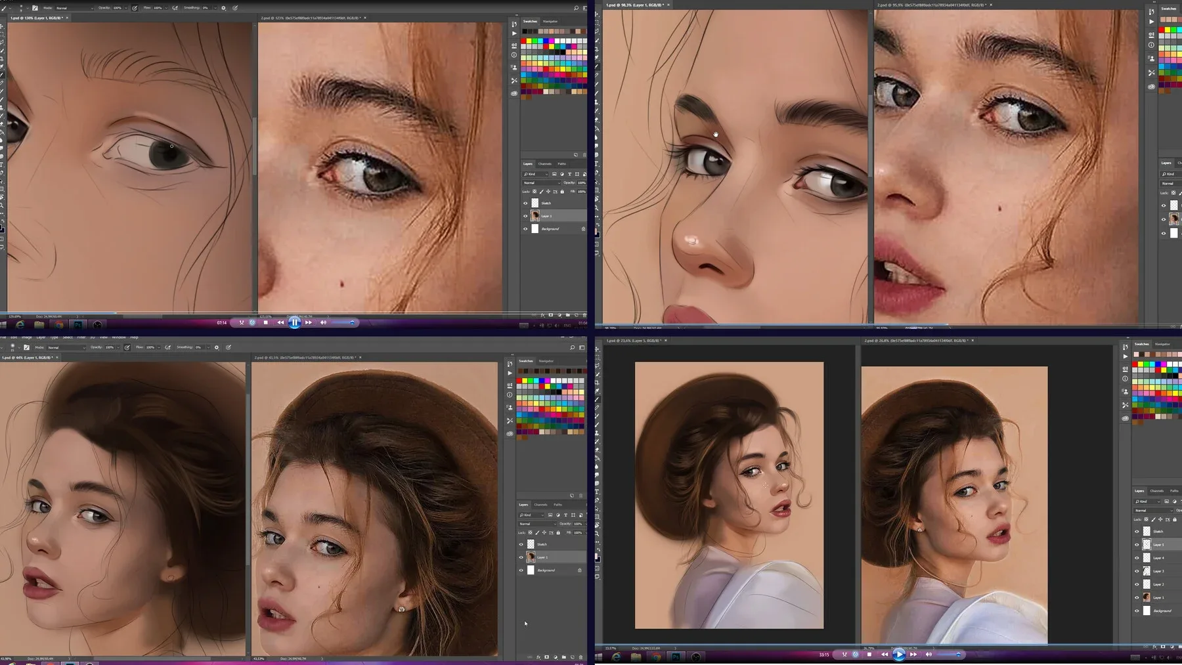This screenshot has height=665, width=1182.
Task: Click fast-forward button in bottom-right media player
Action: point(913,654)
